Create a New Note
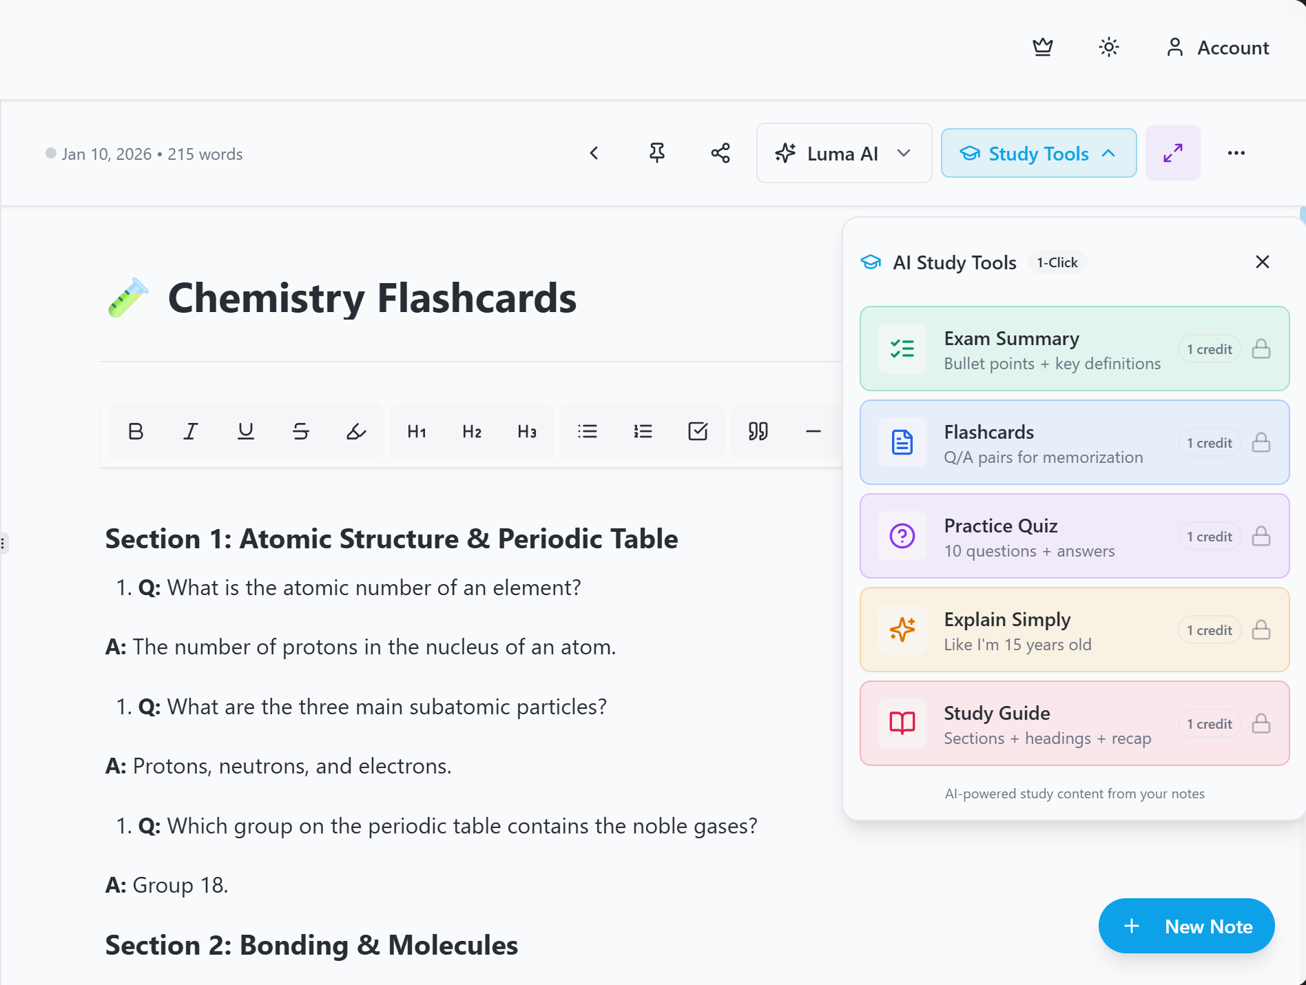Viewport: 1306px width, 985px height. click(x=1186, y=926)
